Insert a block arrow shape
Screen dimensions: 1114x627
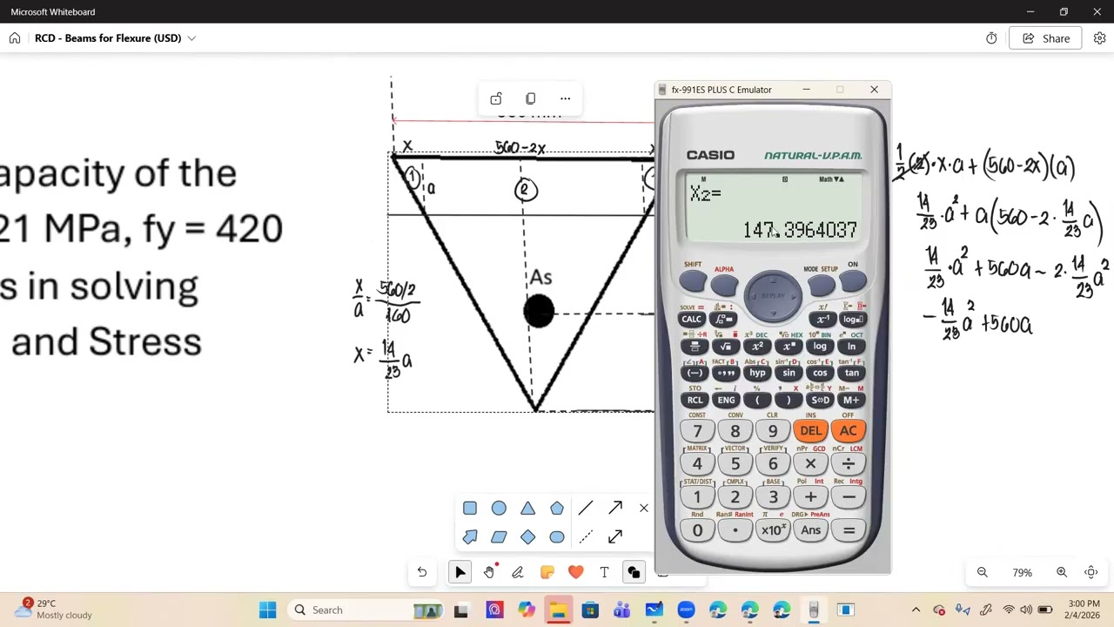point(470,536)
